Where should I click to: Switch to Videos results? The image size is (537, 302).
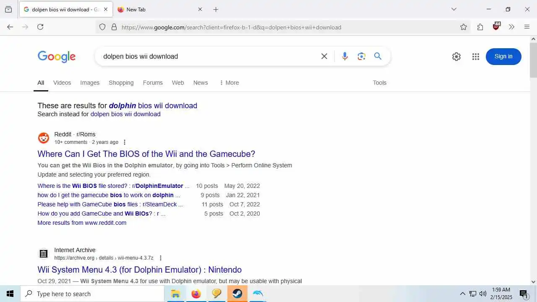[x=62, y=83]
